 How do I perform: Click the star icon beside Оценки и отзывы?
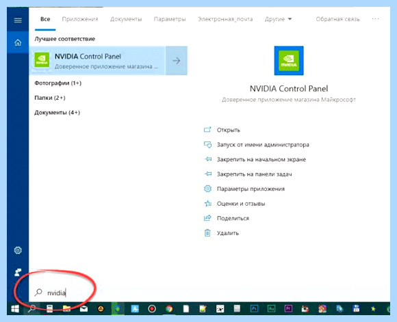pyautogui.click(x=207, y=203)
